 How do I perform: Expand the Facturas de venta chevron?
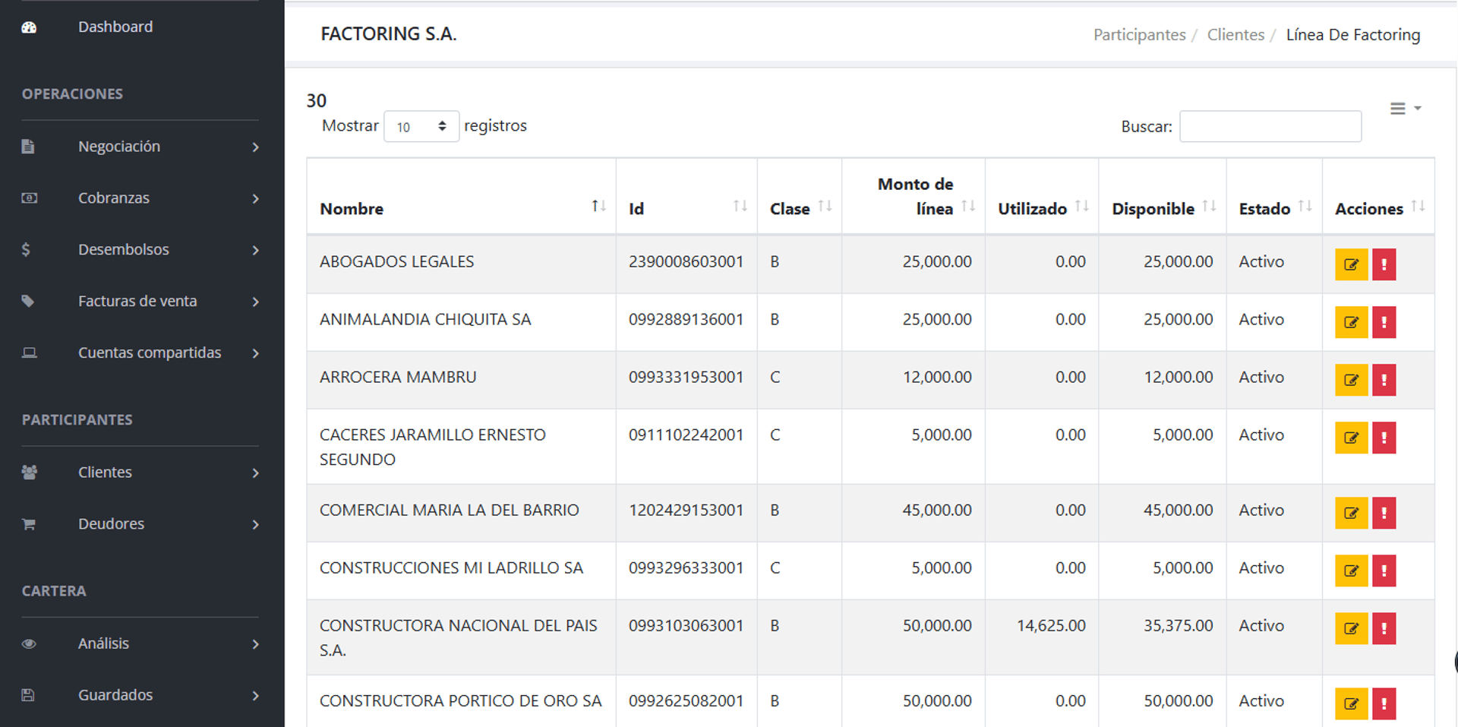click(x=256, y=302)
